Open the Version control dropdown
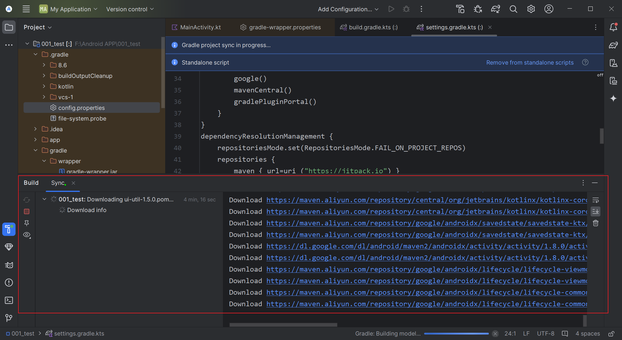 (x=130, y=9)
